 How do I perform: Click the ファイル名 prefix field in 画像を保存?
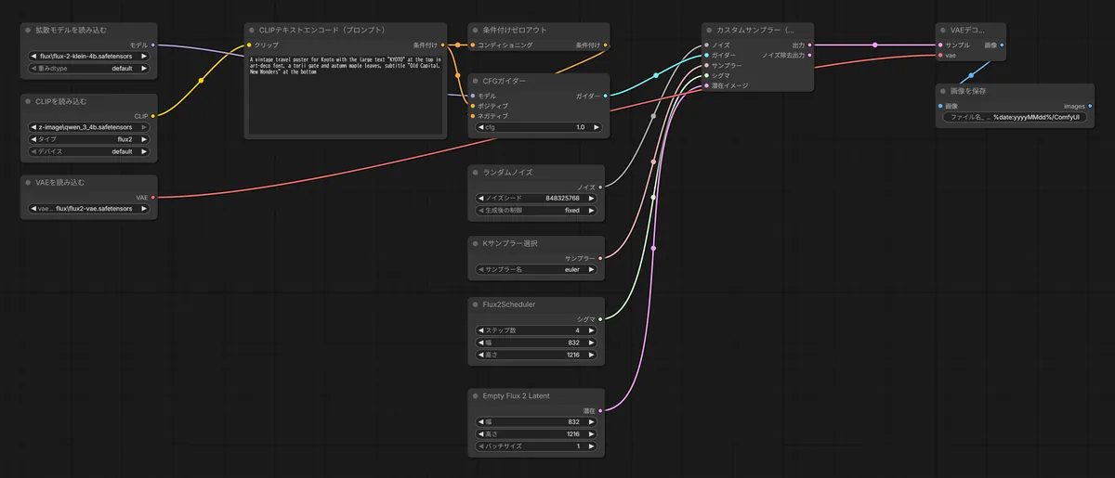tap(1015, 117)
